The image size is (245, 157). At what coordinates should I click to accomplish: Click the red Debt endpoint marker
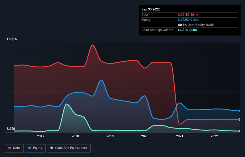tap(240, 119)
